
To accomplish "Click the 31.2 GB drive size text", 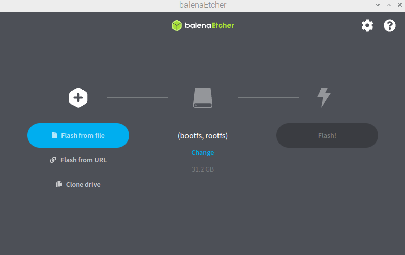I will 203,169.
